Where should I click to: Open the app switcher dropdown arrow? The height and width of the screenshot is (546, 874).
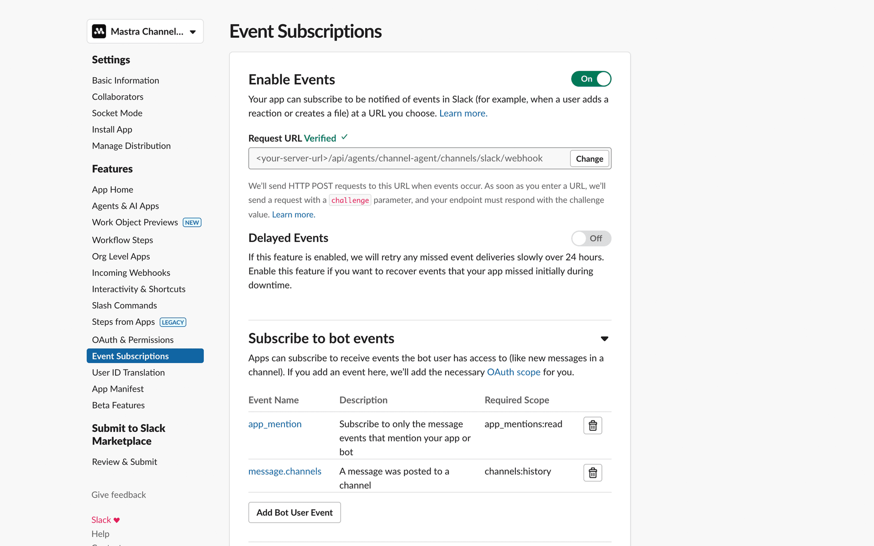click(193, 31)
